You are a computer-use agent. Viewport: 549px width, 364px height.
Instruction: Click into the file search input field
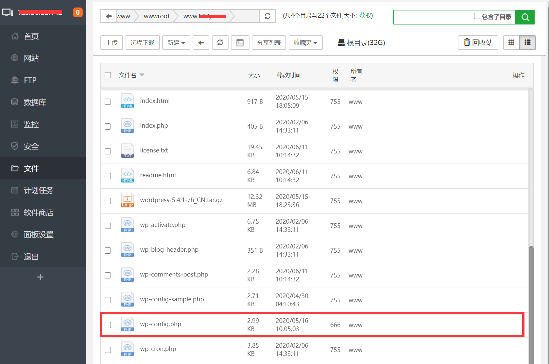433,17
